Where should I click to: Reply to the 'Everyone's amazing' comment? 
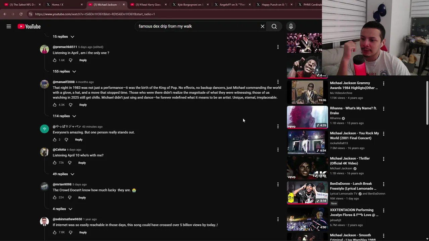point(79,140)
